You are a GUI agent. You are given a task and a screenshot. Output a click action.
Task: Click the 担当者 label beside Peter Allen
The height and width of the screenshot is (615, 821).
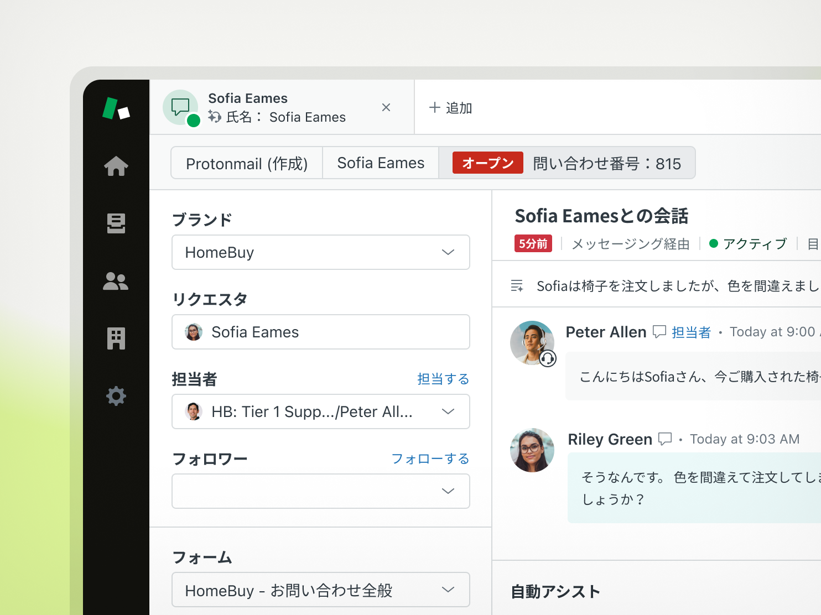[x=691, y=332]
